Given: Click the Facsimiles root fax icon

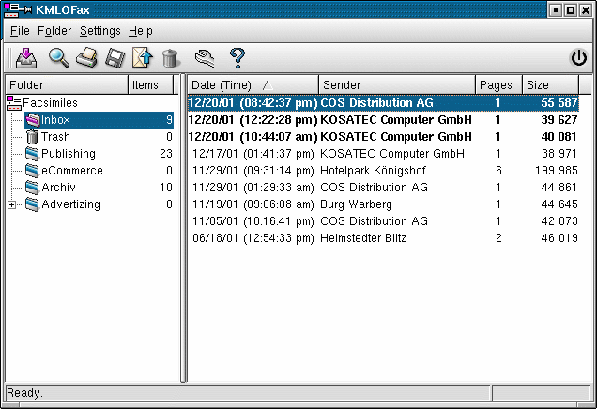Looking at the screenshot, I should tap(14, 103).
